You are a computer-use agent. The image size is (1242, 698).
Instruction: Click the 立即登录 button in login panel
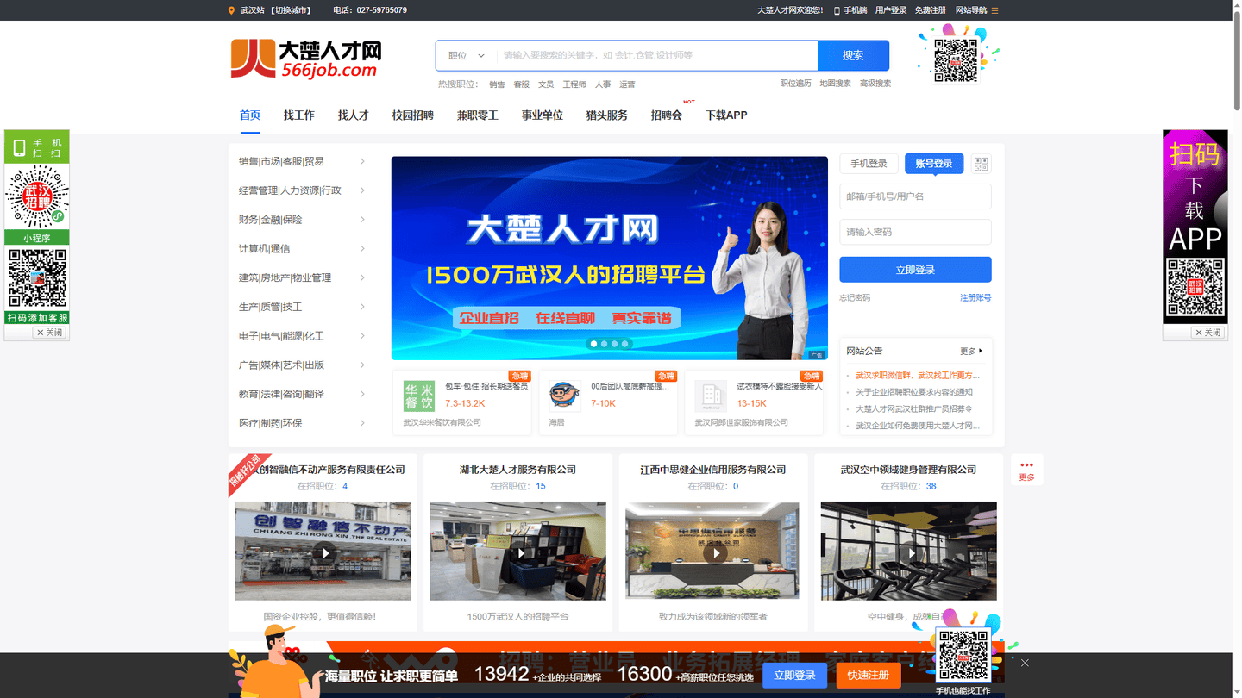[915, 270]
